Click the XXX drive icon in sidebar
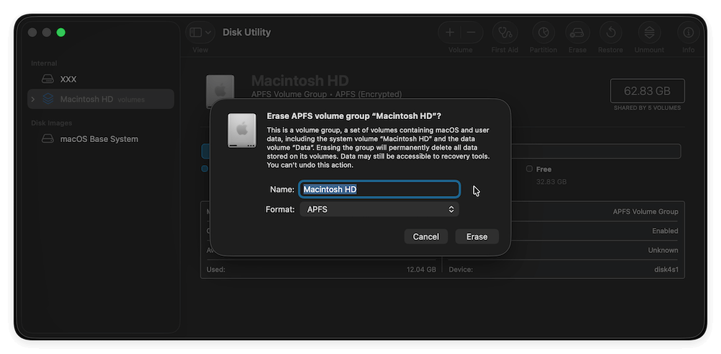The width and height of the screenshot is (721, 354). [48, 79]
